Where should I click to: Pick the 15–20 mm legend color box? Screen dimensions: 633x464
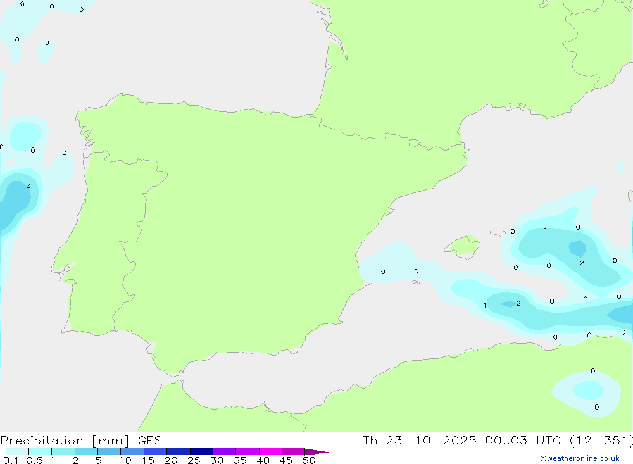pos(156,451)
